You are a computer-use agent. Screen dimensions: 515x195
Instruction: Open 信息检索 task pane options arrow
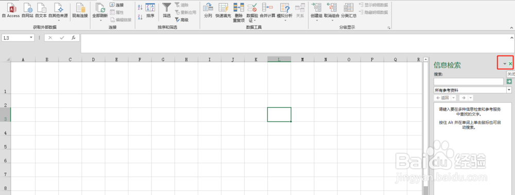pyautogui.click(x=505, y=64)
